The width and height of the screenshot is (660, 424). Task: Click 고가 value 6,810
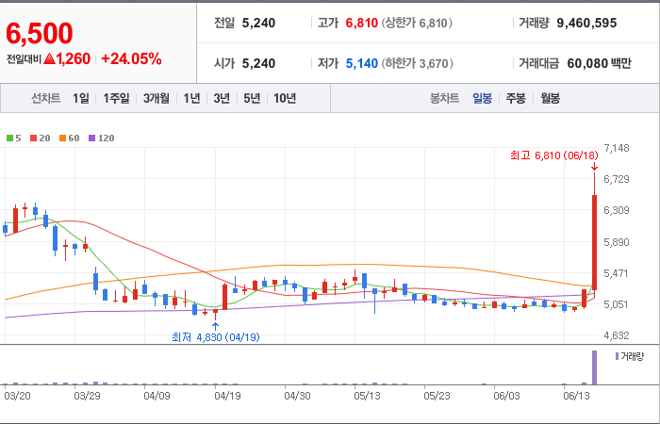click(x=361, y=23)
